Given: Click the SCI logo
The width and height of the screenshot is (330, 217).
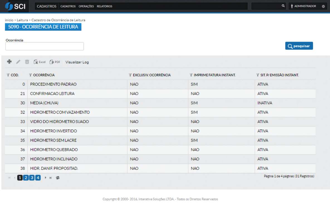Looking at the screenshot, I should 16,6.
